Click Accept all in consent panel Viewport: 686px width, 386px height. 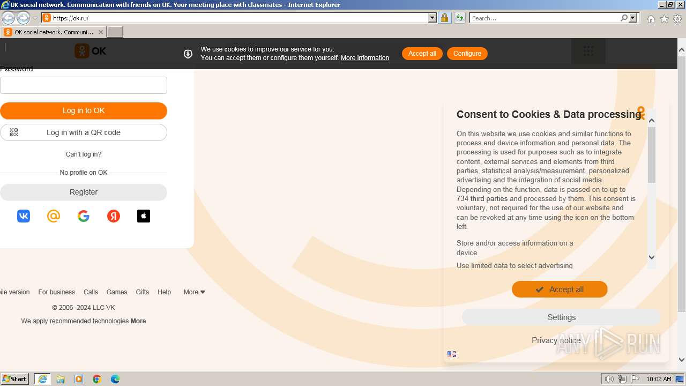click(560, 289)
